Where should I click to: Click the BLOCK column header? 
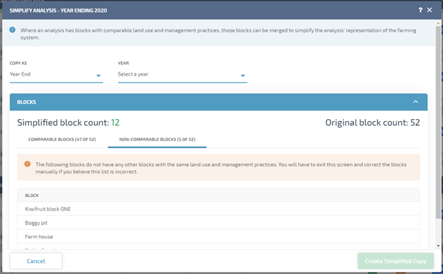tap(32, 196)
